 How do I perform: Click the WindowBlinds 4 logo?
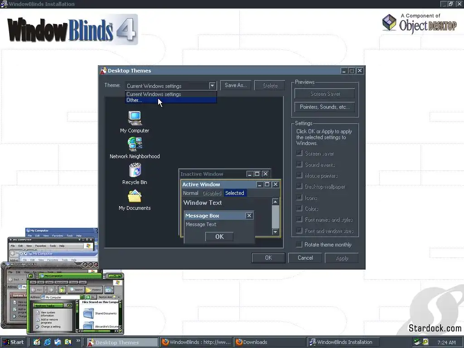(72, 29)
